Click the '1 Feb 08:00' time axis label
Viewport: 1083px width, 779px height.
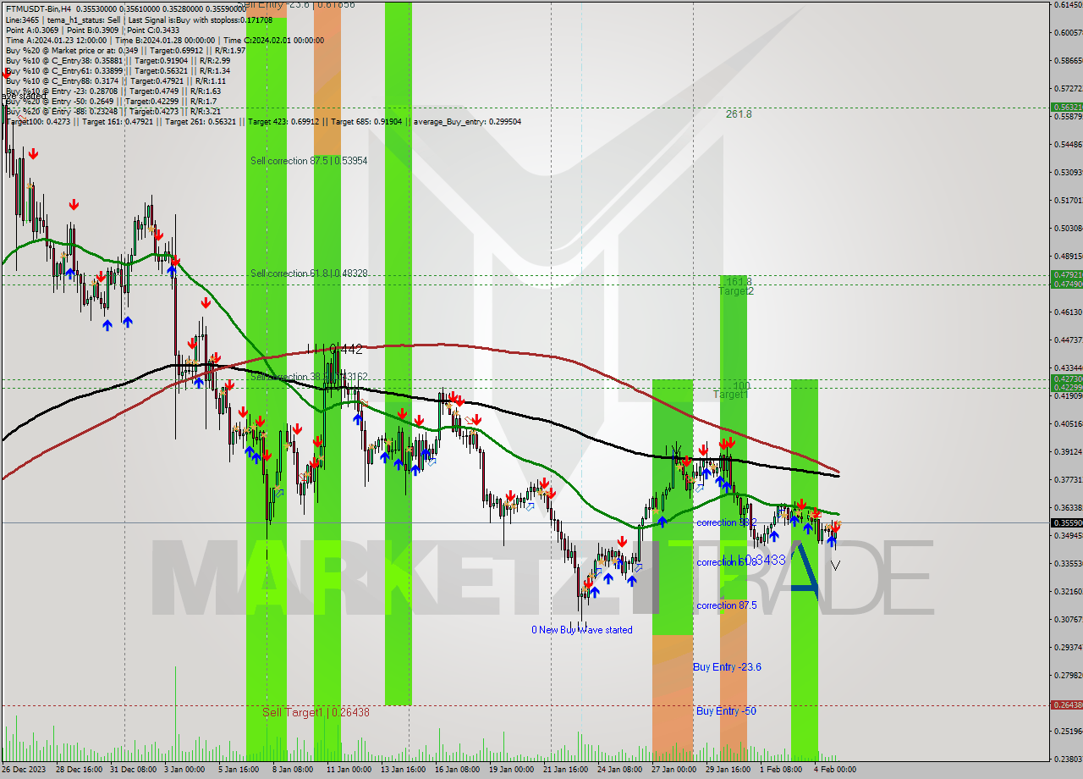781,770
